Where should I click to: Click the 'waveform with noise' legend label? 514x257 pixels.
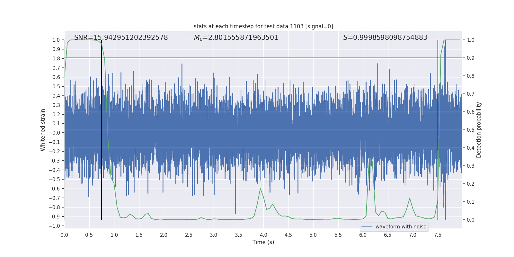click(x=401, y=227)
